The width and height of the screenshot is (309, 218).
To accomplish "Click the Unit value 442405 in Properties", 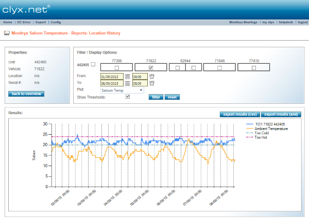I will (x=40, y=62).
